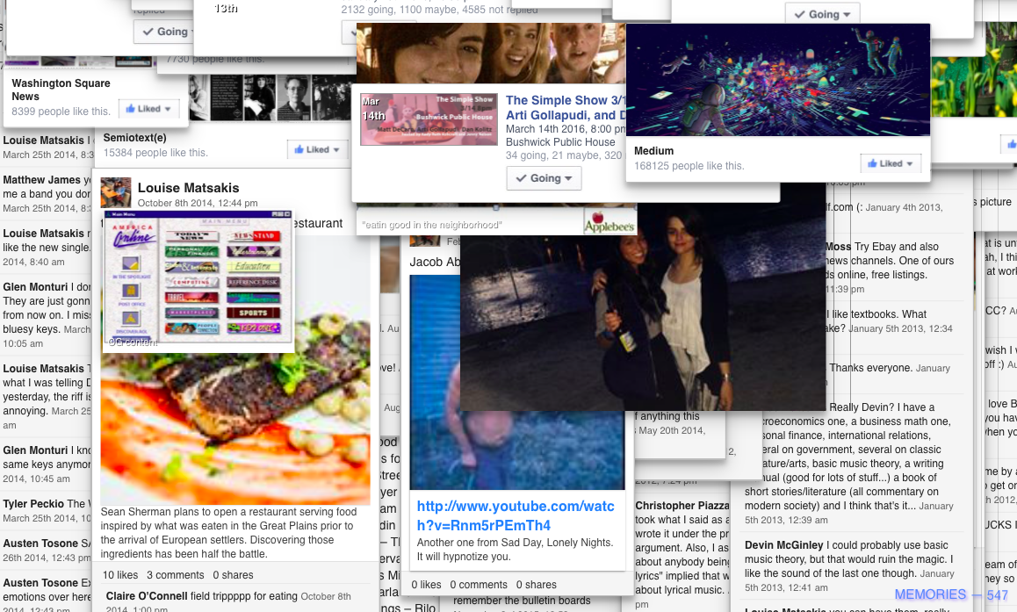The height and width of the screenshot is (612, 1017).
Task: Click the black-and-white portraits cover strip
Action: [271, 97]
